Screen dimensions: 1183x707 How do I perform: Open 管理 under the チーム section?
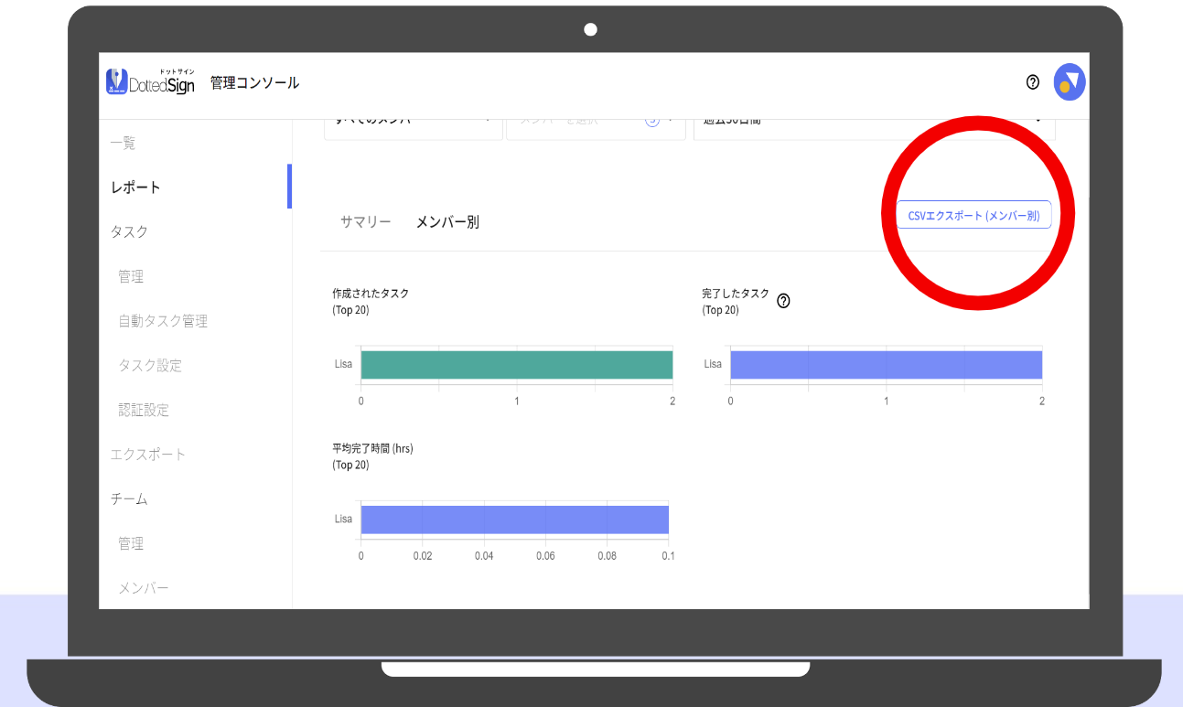click(131, 543)
